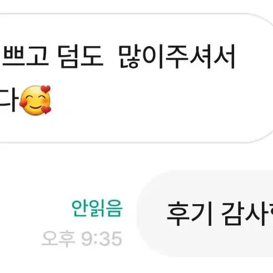Click blank area left of the 안읽음 label
273x273 pixels.
(x=33, y=208)
